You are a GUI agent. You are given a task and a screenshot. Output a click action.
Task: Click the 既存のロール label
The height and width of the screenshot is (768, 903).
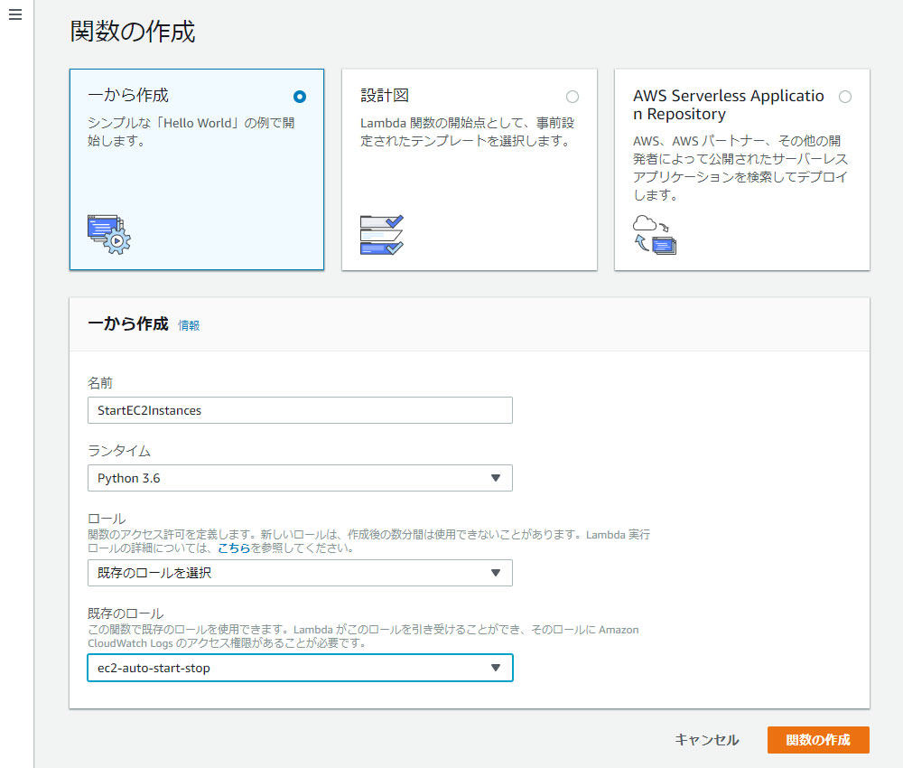(x=126, y=613)
